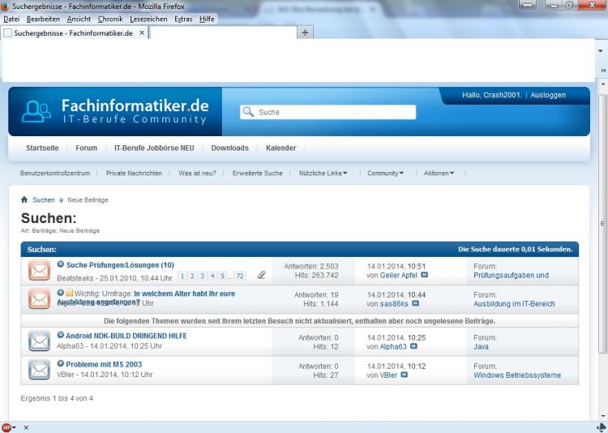Close the Suchergebnisse tab
Image resolution: width=608 pixels, height=433 pixels.
tap(142, 32)
